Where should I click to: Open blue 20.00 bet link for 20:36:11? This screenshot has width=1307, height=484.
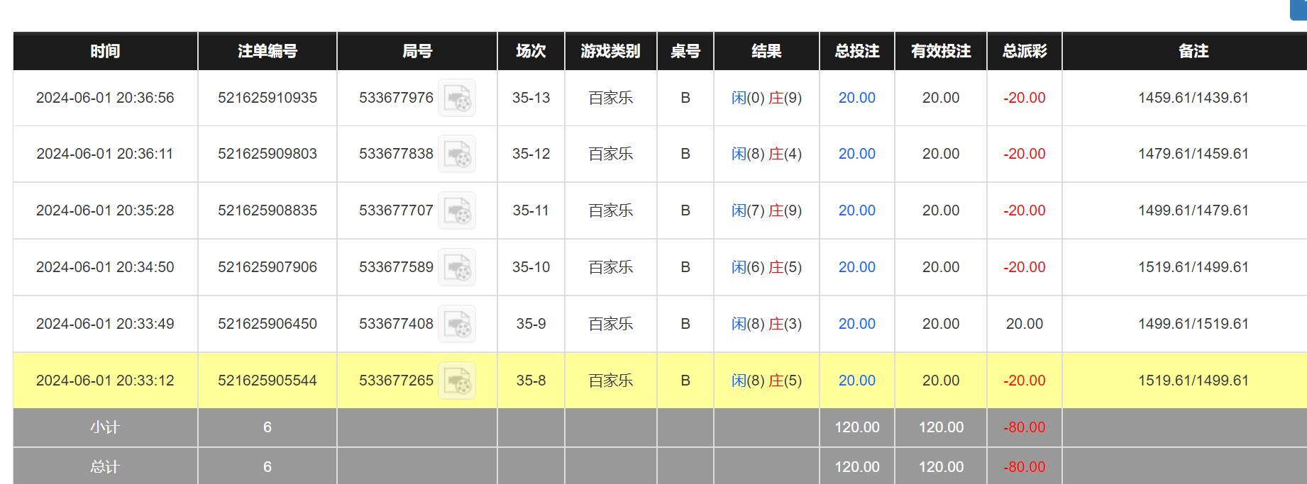(x=856, y=154)
